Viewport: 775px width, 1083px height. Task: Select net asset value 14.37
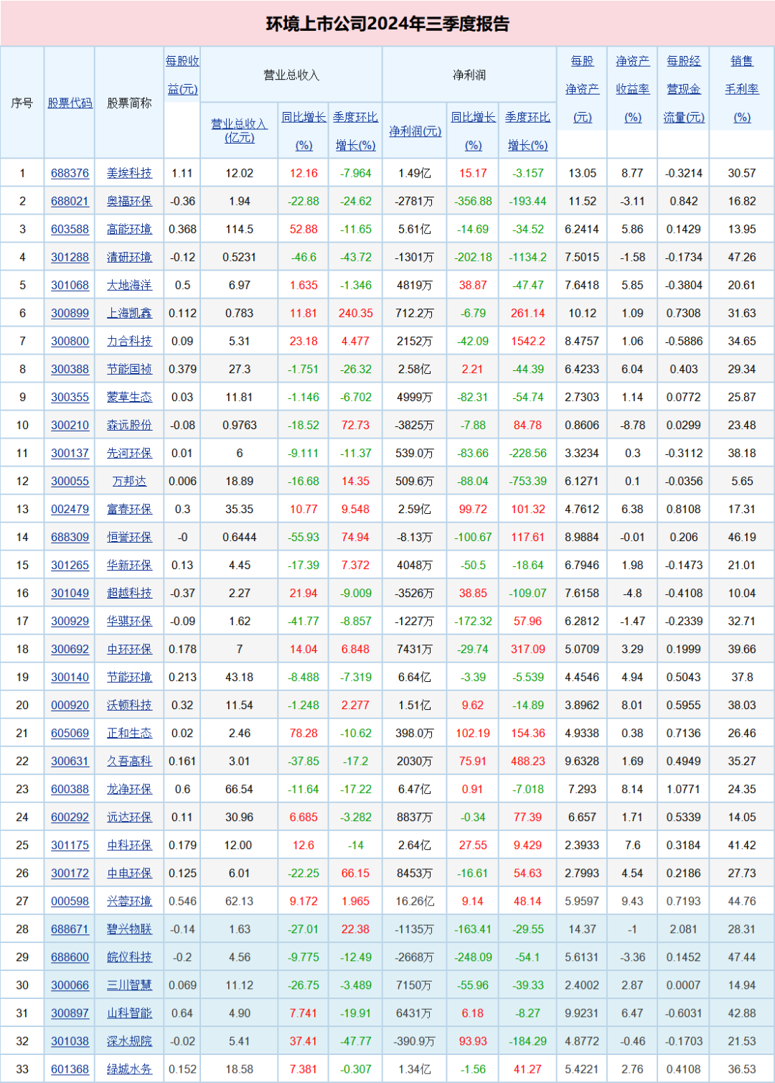[x=582, y=929]
